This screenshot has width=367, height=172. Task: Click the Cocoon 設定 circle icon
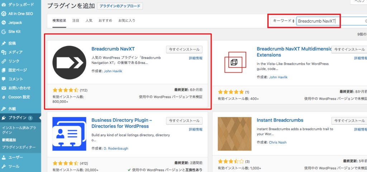pyautogui.click(x=4, y=97)
